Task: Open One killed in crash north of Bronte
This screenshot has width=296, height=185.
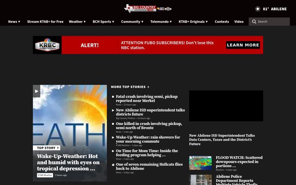Action: (x=149, y=126)
